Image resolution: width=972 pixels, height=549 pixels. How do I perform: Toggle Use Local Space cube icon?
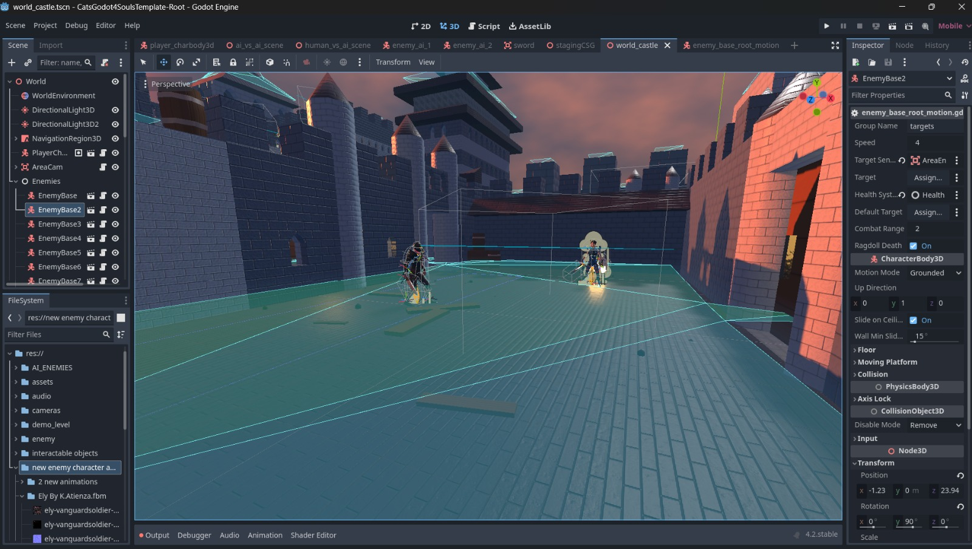tap(270, 62)
